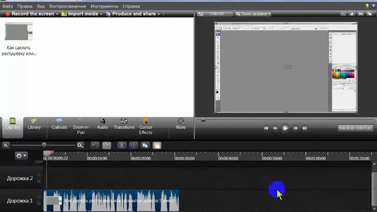Click the timeline zoom slider handle

point(44,145)
